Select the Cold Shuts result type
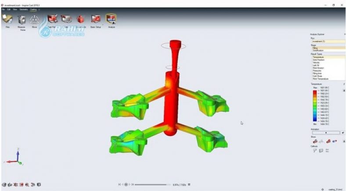 328,76
